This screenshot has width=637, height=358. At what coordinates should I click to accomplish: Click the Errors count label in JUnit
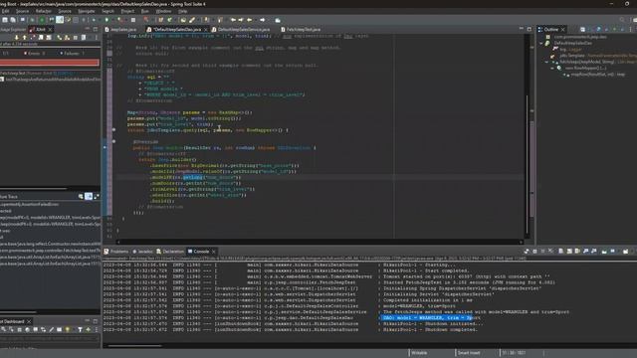coord(34,53)
